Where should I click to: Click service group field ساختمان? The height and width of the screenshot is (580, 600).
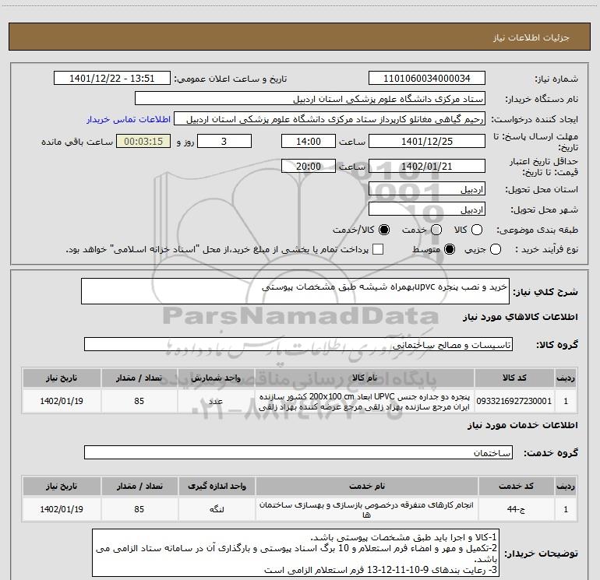[x=298, y=452]
